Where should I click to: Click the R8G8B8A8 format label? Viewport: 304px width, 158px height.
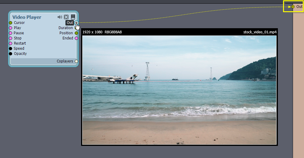pos(113,32)
